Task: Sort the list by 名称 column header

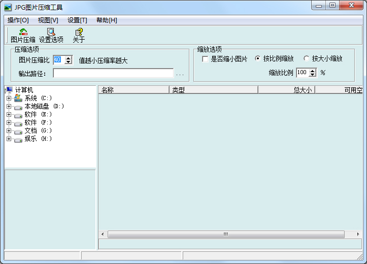Action: tap(134, 90)
